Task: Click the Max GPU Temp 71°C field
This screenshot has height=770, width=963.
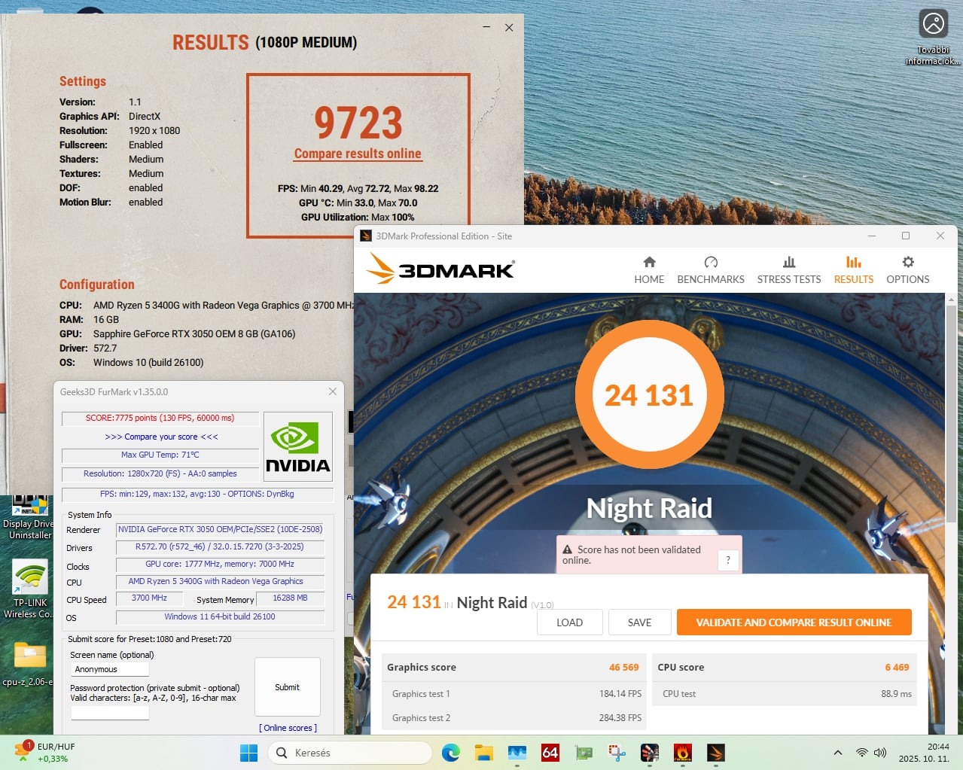Action: pos(160,455)
